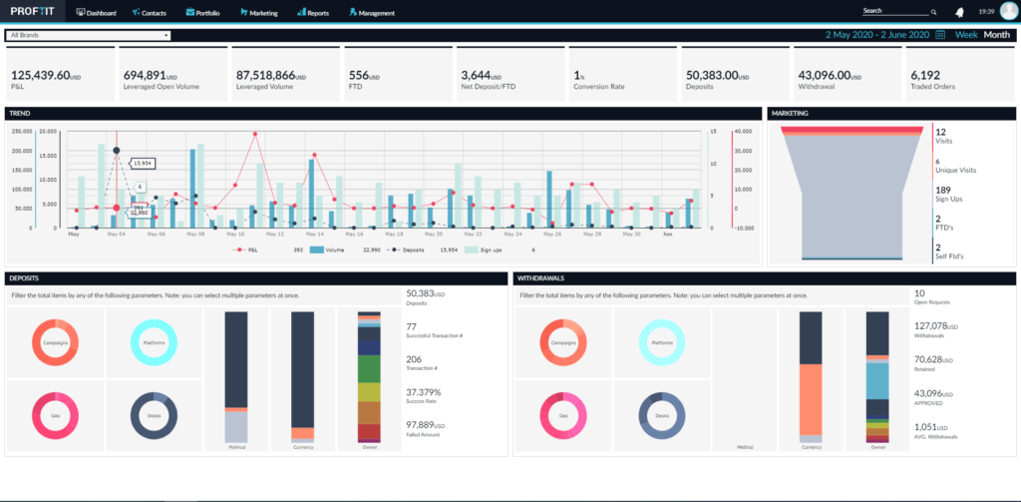Click the Deposits Desks donut chart

155,415
